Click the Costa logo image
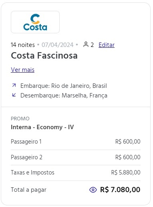153x207 pixels. click(x=35, y=22)
